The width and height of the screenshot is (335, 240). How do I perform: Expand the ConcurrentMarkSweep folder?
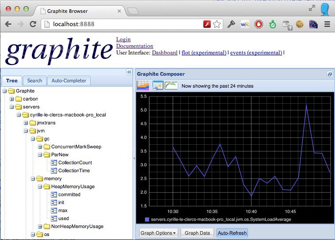pyautogui.click(x=40, y=147)
